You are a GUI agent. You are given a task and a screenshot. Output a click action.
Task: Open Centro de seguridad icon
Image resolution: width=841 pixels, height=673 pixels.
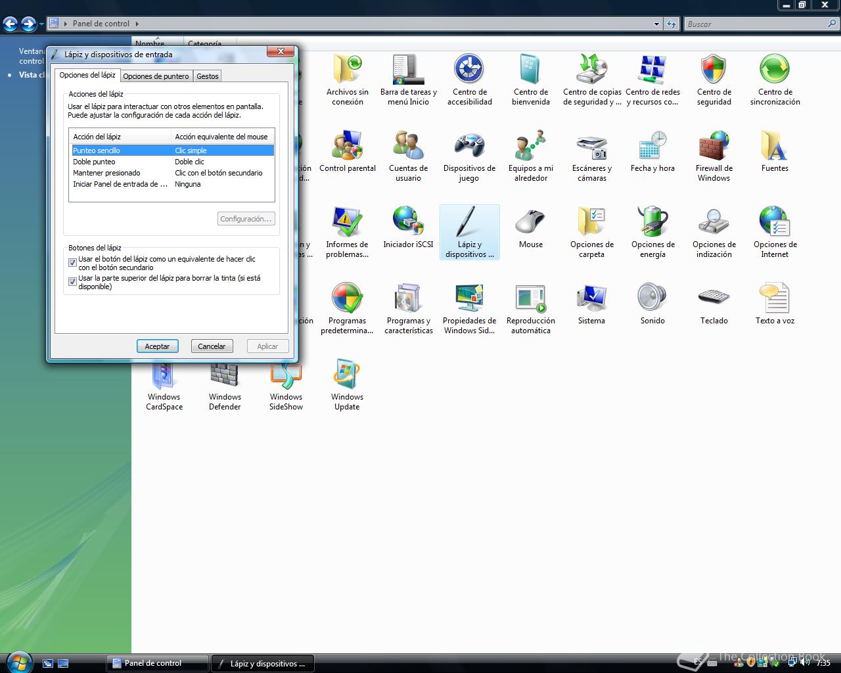[x=714, y=80]
